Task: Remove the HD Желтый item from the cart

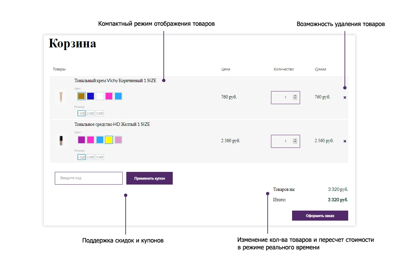Action: [345, 141]
